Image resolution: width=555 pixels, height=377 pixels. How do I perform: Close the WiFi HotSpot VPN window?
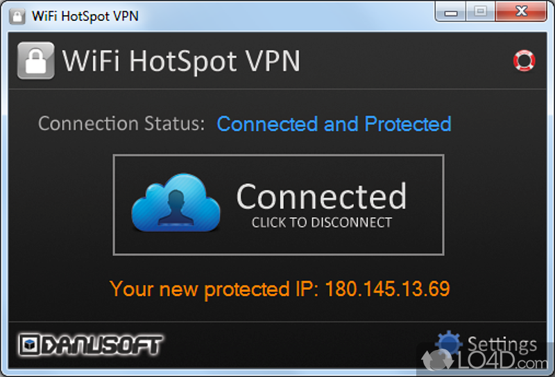[520, 12]
